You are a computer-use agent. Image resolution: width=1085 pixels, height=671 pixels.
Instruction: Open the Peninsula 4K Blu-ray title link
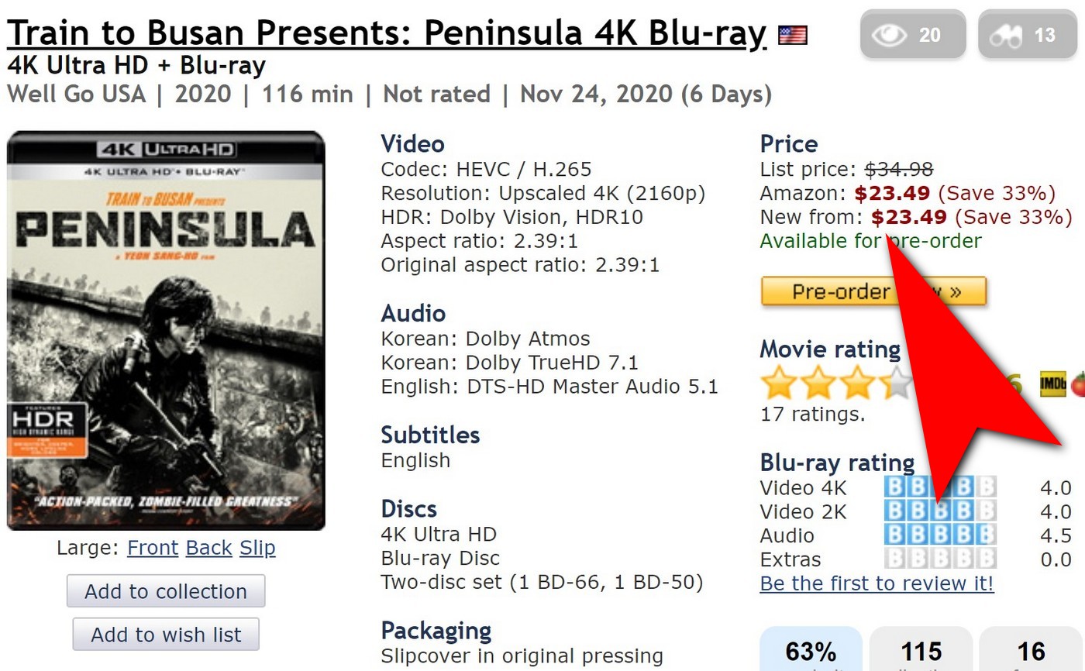tap(387, 33)
